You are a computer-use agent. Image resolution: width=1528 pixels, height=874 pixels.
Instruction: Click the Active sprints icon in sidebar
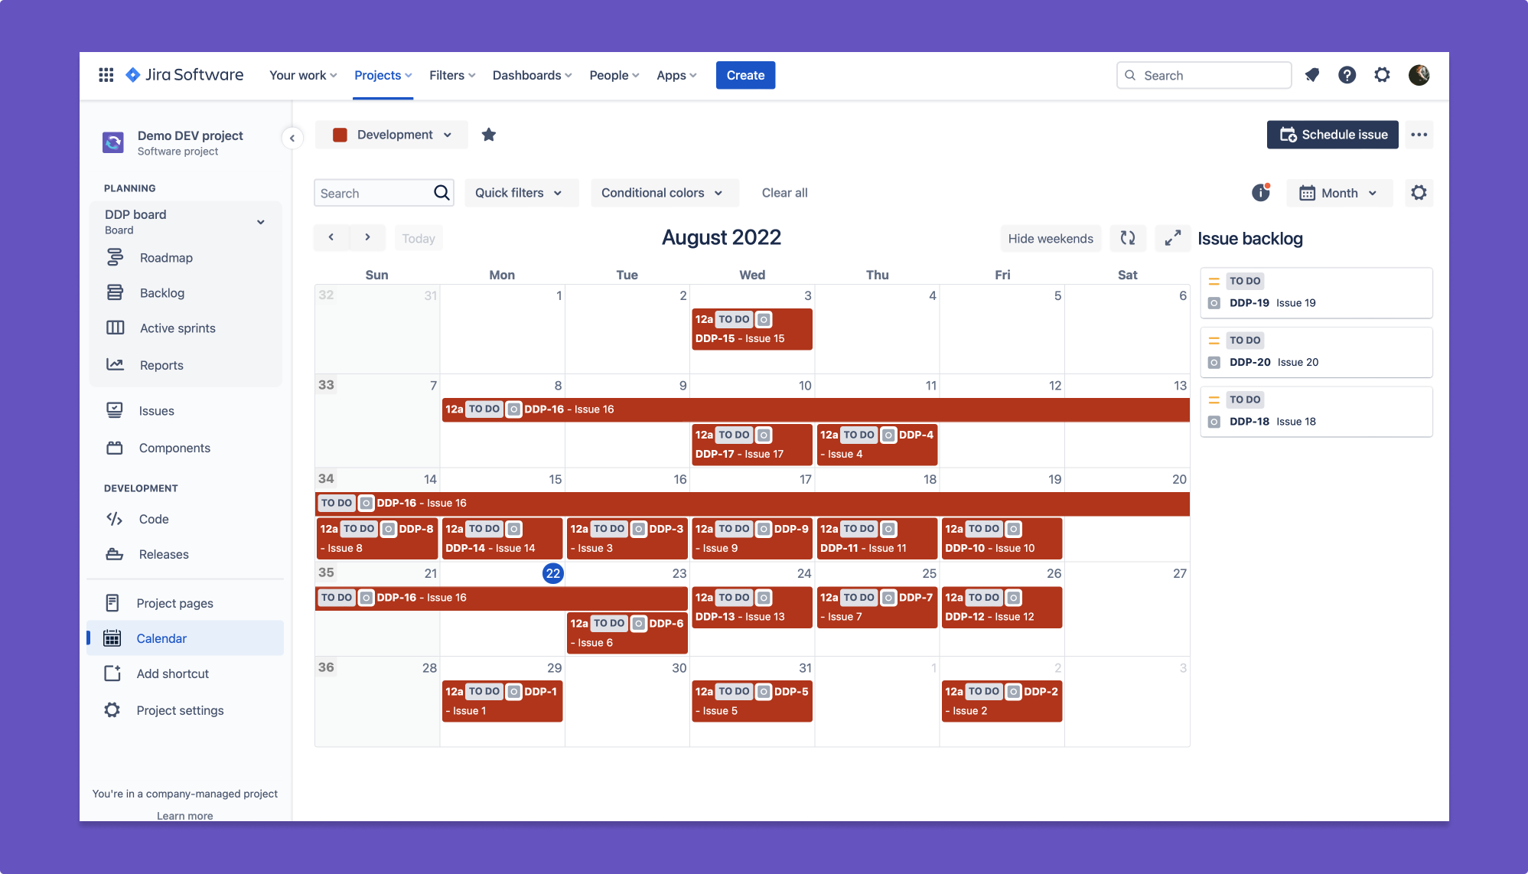point(116,328)
